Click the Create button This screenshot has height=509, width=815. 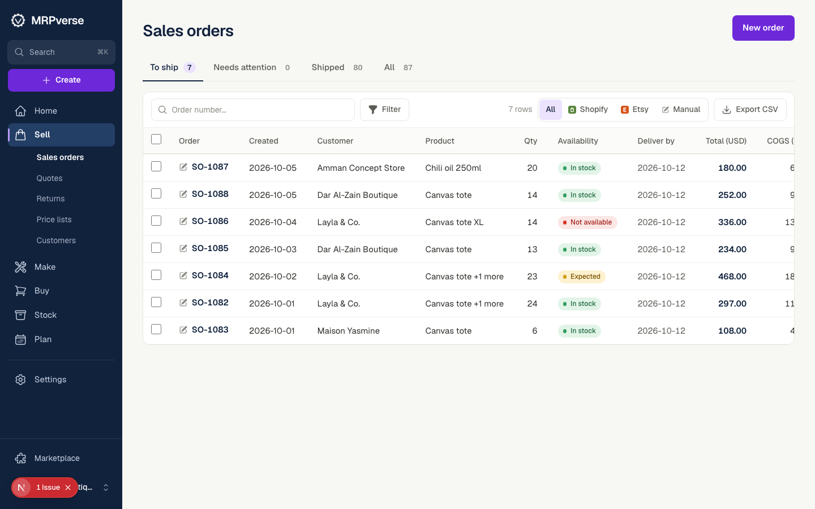pos(61,80)
